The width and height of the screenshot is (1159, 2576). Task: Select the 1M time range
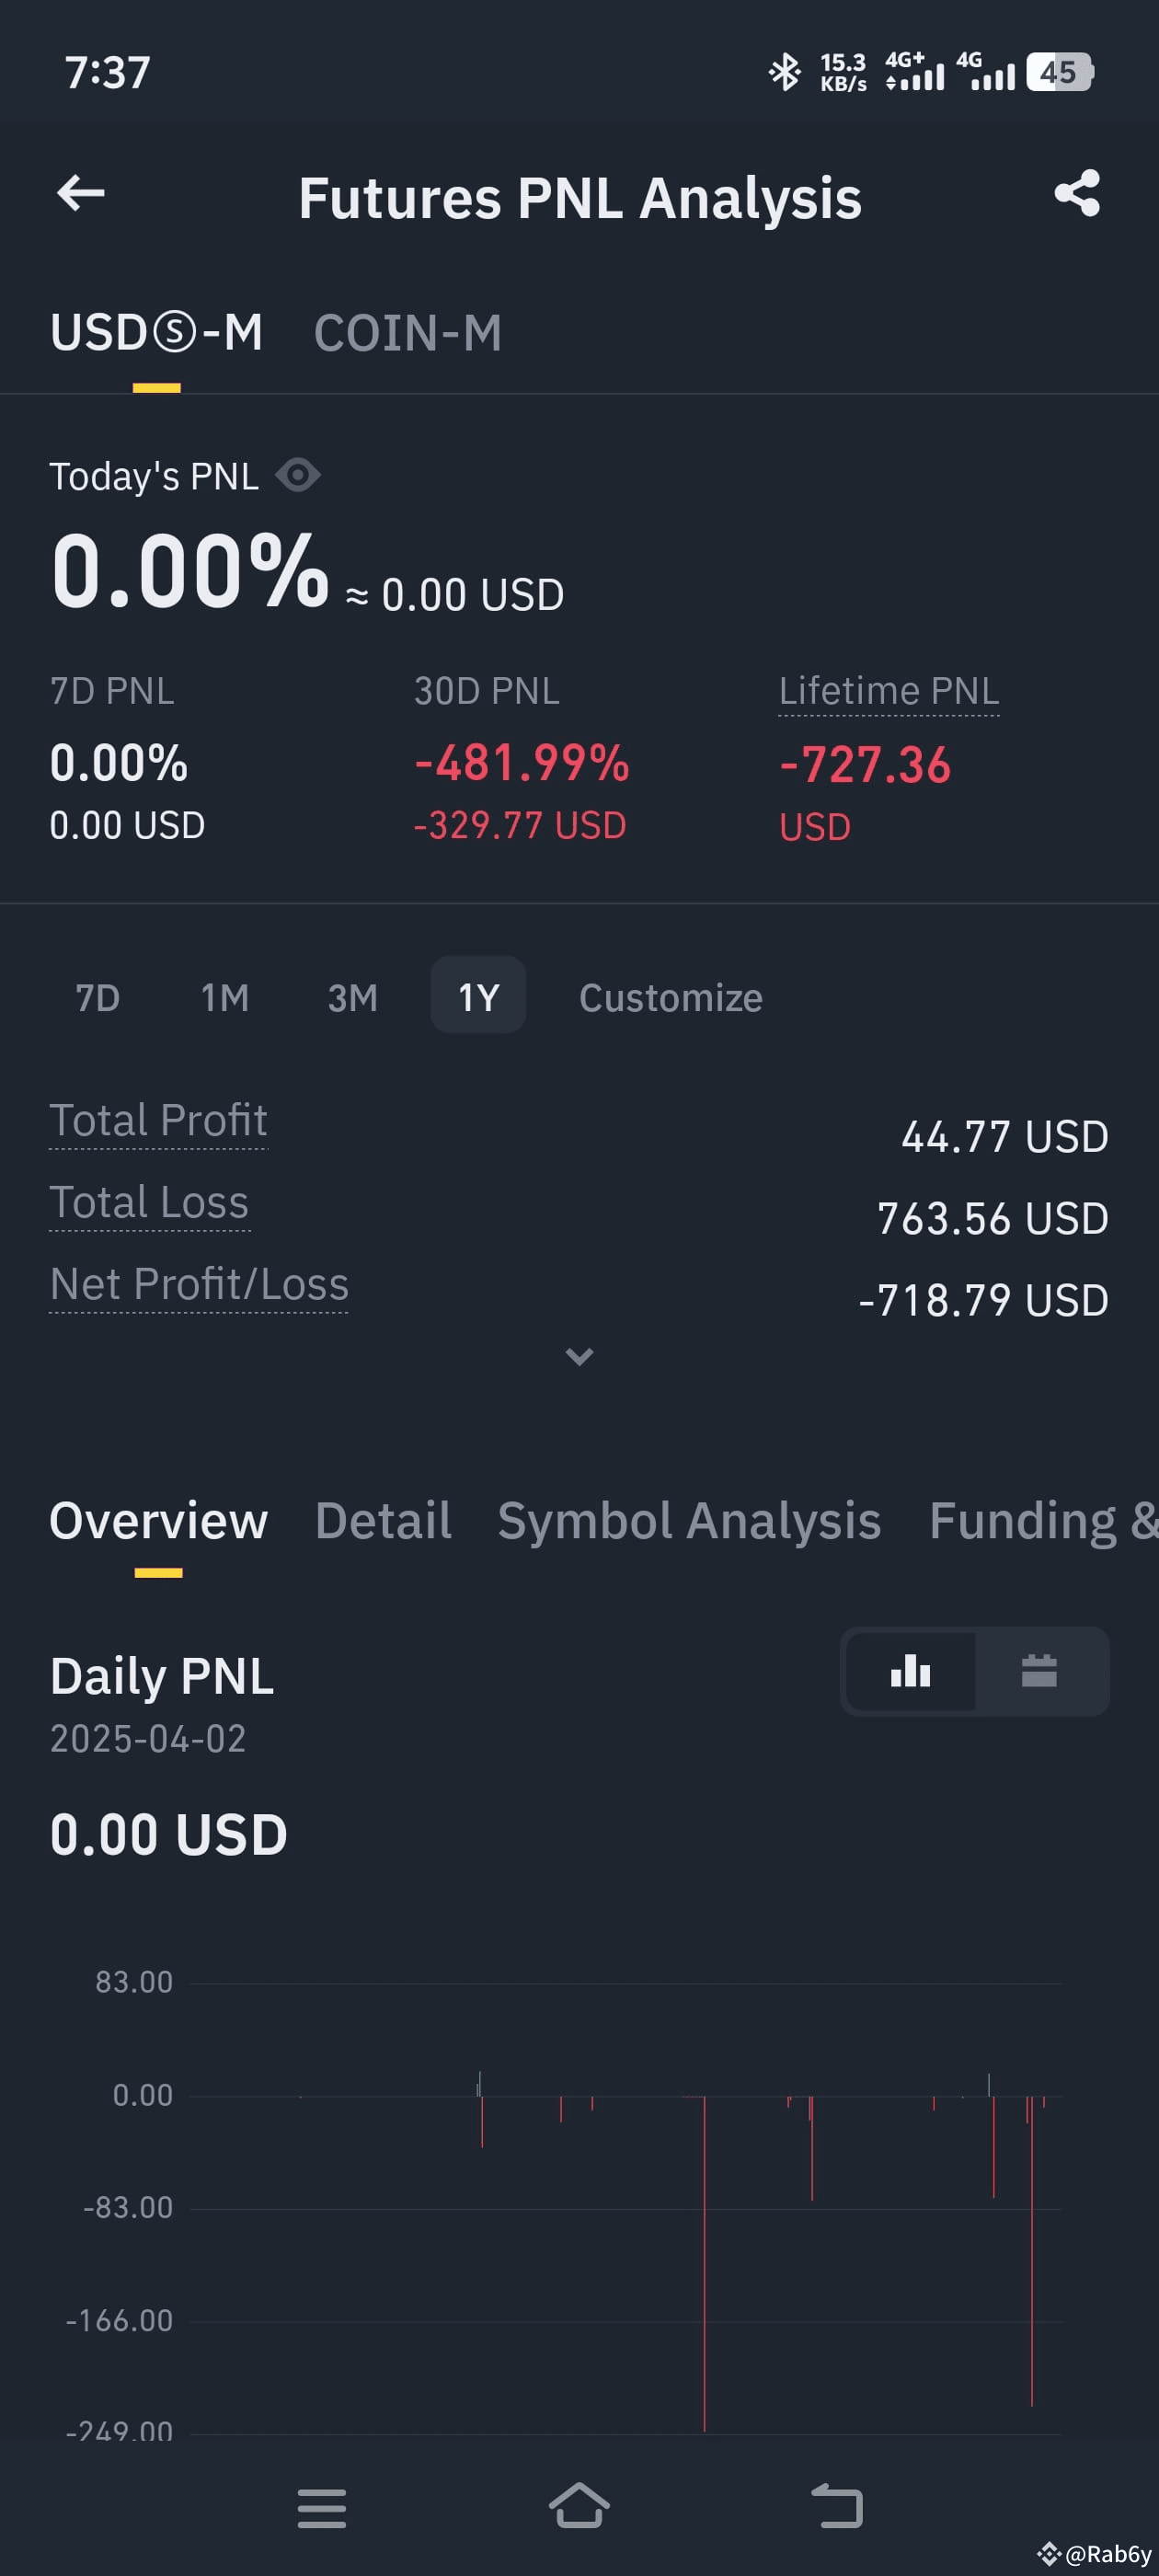(225, 997)
